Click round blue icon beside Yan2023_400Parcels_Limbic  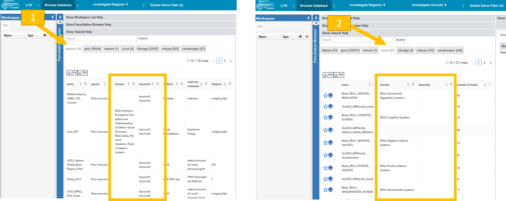[x=331, y=106]
